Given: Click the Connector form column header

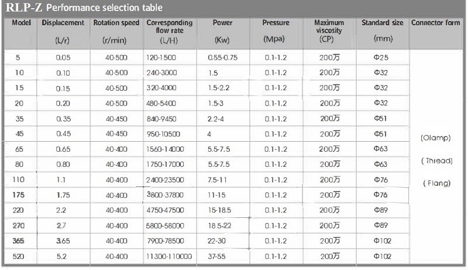Looking at the screenshot, I should tap(436, 23).
